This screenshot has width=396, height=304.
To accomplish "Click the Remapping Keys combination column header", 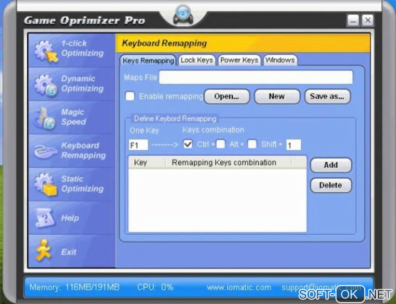I will coord(228,162).
